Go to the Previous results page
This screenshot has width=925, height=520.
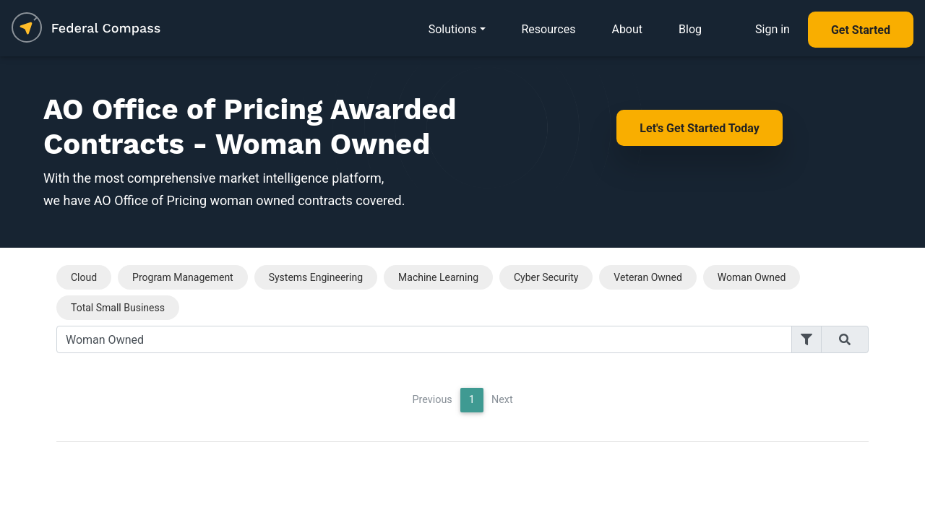click(x=431, y=399)
